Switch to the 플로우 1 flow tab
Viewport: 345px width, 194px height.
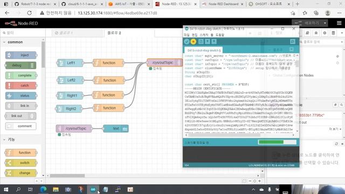pos(77,33)
